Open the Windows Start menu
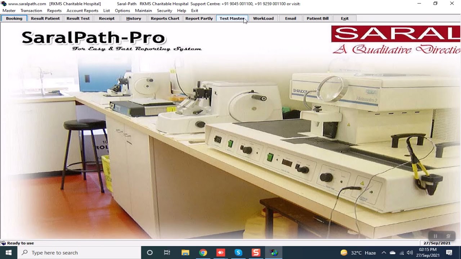 point(9,253)
